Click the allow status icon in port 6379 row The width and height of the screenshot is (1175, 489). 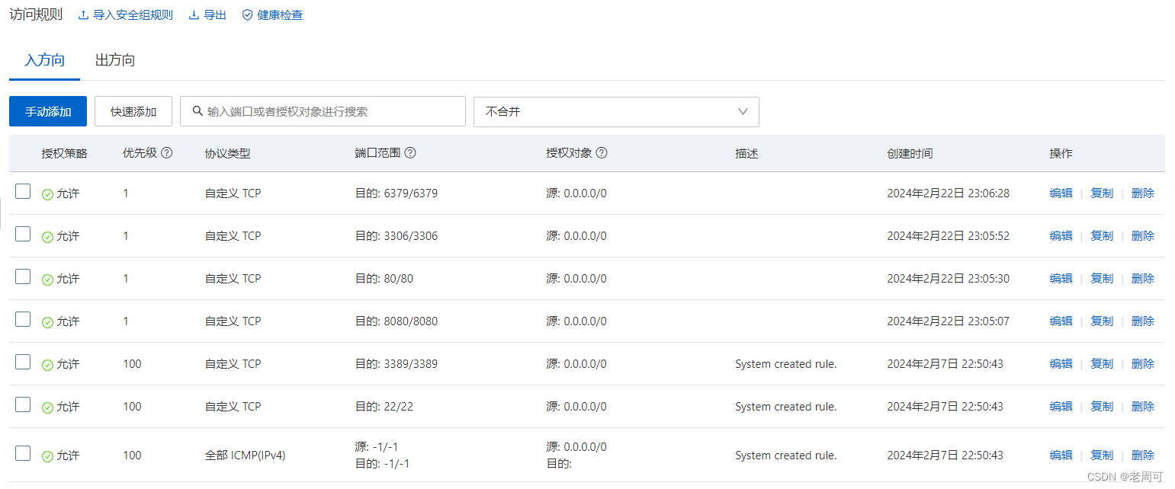point(47,194)
